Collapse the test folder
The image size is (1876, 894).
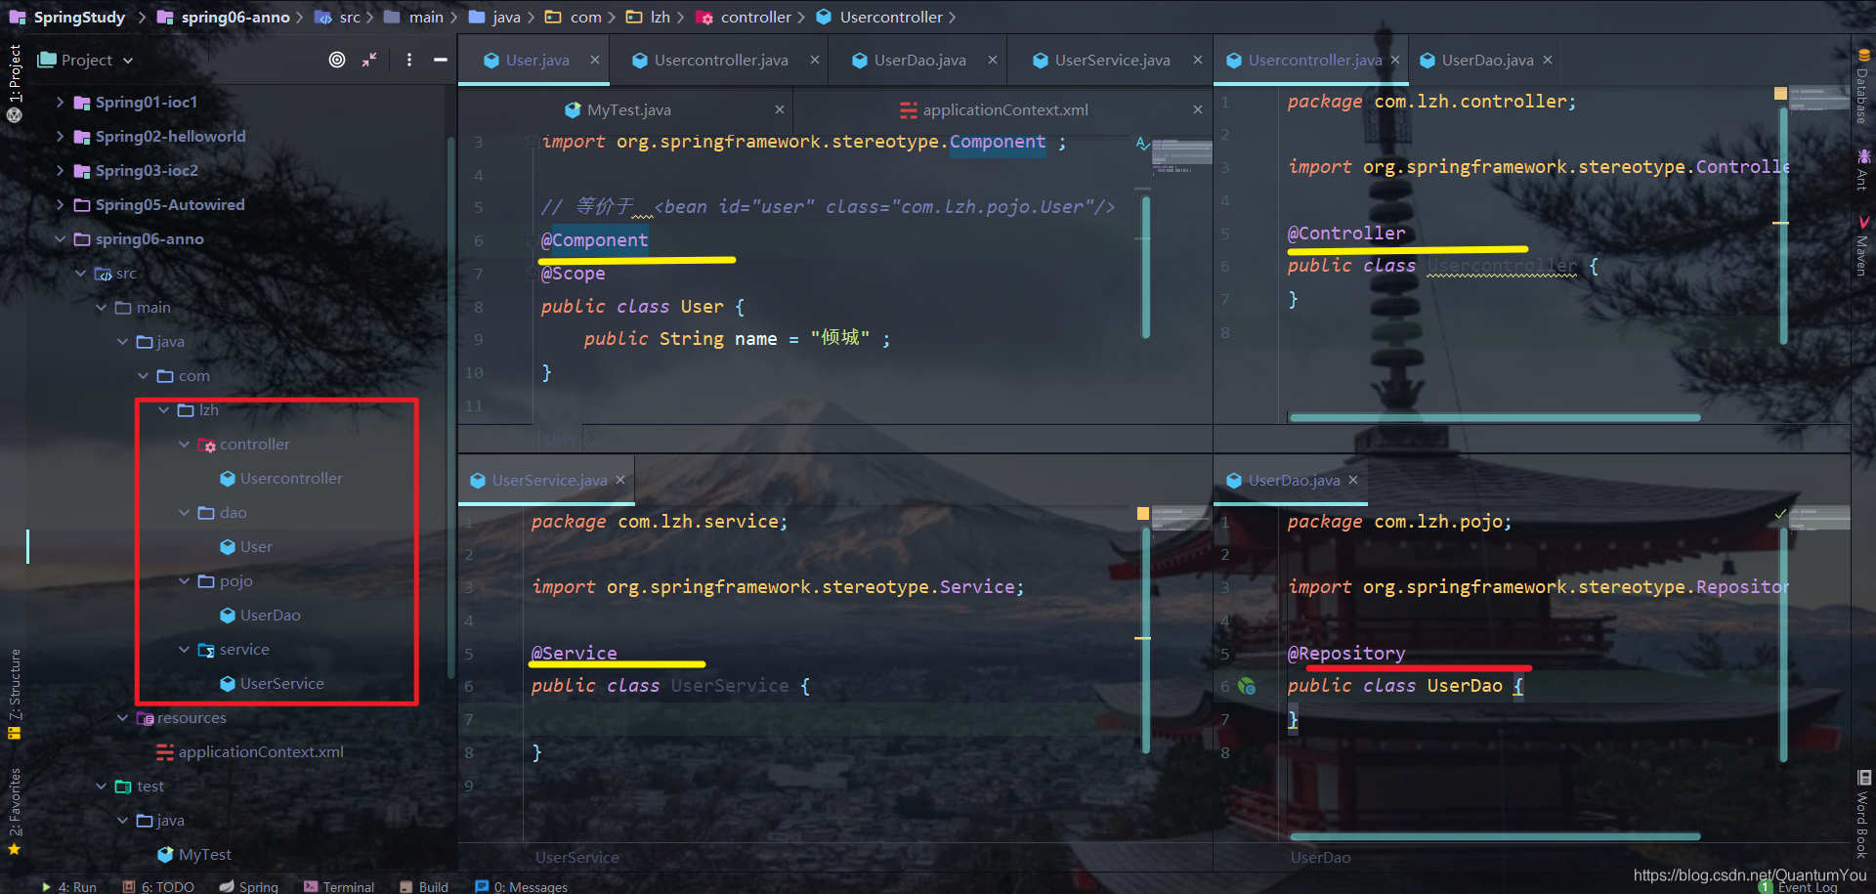point(101,786)
